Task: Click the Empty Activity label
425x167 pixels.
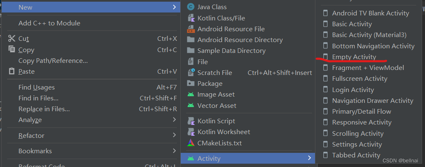Action: pos(354,57)
